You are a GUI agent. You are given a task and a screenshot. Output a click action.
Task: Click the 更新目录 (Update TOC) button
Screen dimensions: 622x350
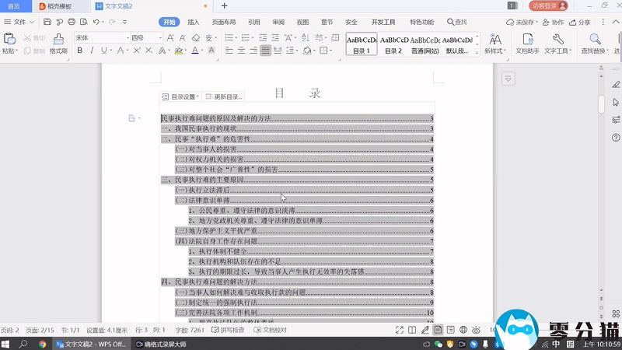[x=224, y=96]
